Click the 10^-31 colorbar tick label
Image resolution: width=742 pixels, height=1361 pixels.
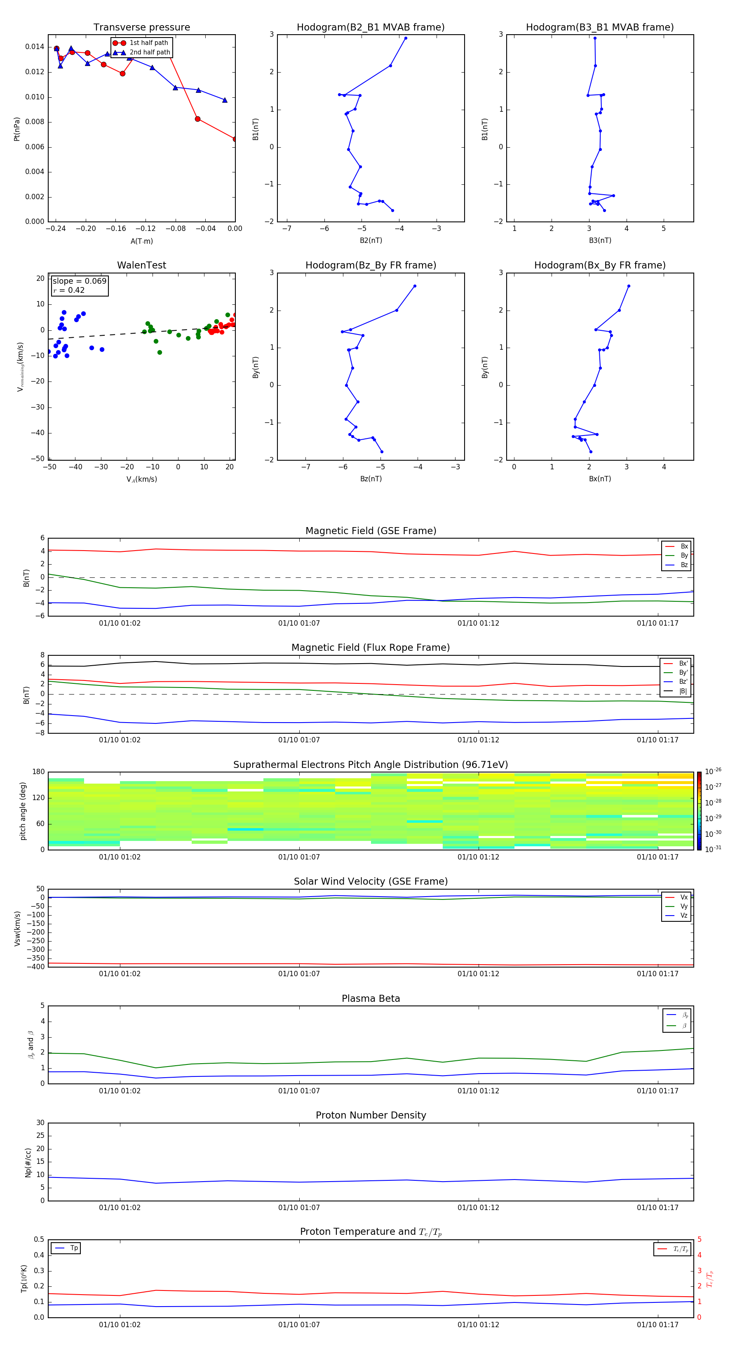713,849
